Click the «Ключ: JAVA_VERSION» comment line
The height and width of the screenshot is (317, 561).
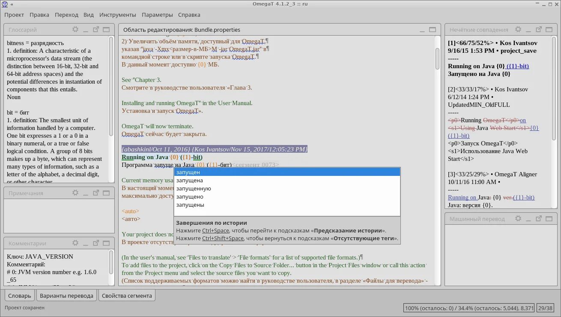(x=40, y=257)
